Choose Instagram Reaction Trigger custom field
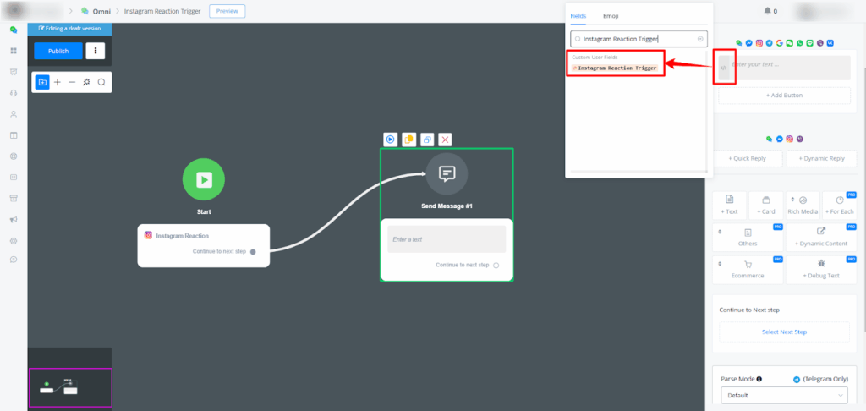This screenshot has width=866, height=411. (617, 68)
